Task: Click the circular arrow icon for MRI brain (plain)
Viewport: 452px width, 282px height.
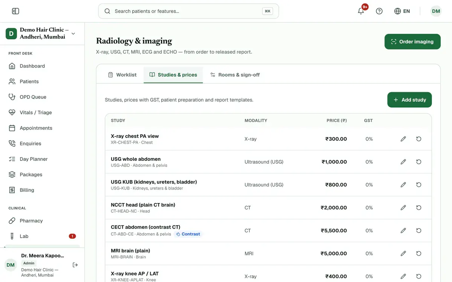Action: coord(419,254)
